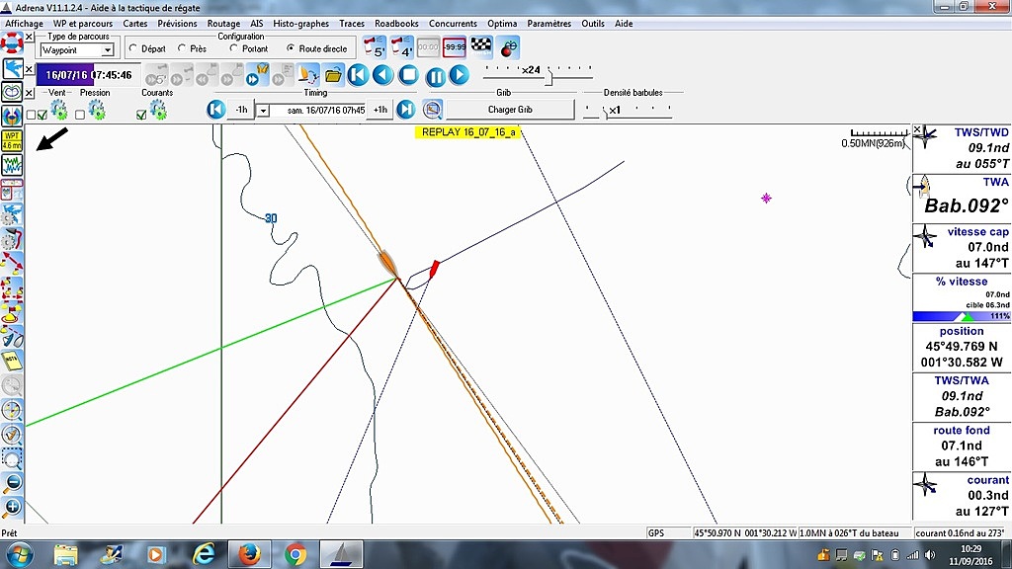Screen dimensions: 1012x569
Task: Zoom out the chart
Action: click(x=12, y=483)
